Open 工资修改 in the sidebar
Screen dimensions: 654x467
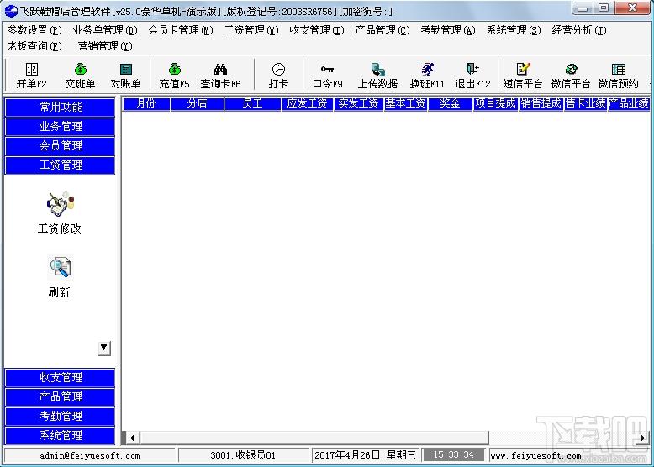[59, 213]
